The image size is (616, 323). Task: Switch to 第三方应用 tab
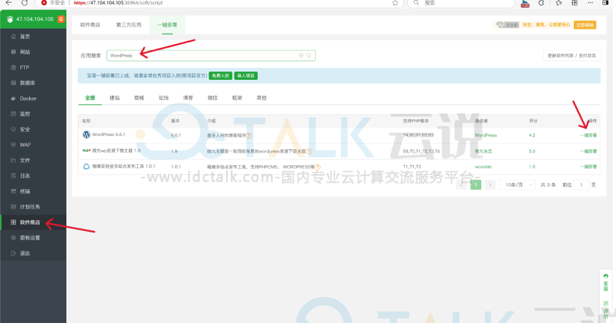(x=129, y=25)
